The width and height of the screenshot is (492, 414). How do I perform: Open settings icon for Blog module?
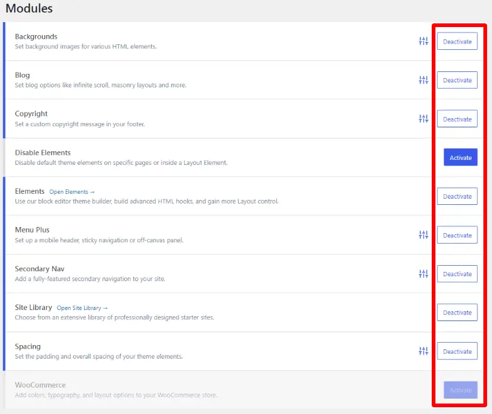pos(423,80)
